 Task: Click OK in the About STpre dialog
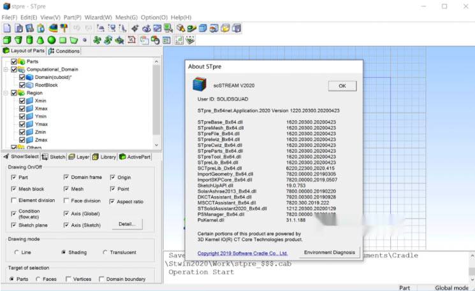pyautogui.click(x=342, y=86)
